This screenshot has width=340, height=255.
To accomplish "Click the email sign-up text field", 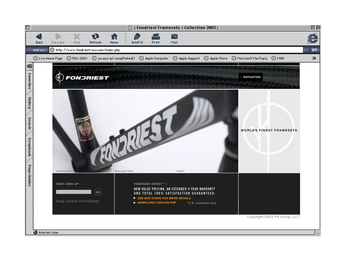I will tap(74, 192).
